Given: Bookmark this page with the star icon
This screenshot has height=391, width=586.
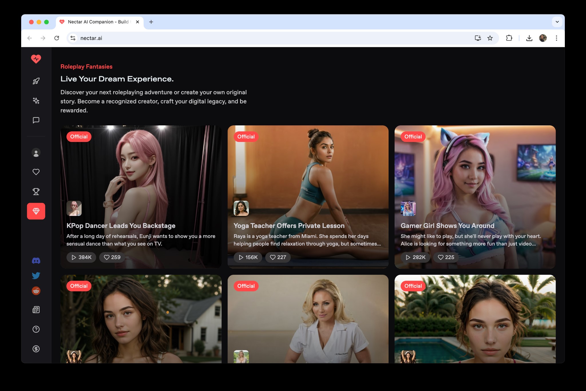Looking at the screenshot, I should pos(490,38).
